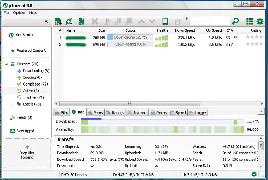The width and height of the screenshot is (268, 180).
Task: Click the small toolbar overflow arrow
Action: tap(187, 18)
